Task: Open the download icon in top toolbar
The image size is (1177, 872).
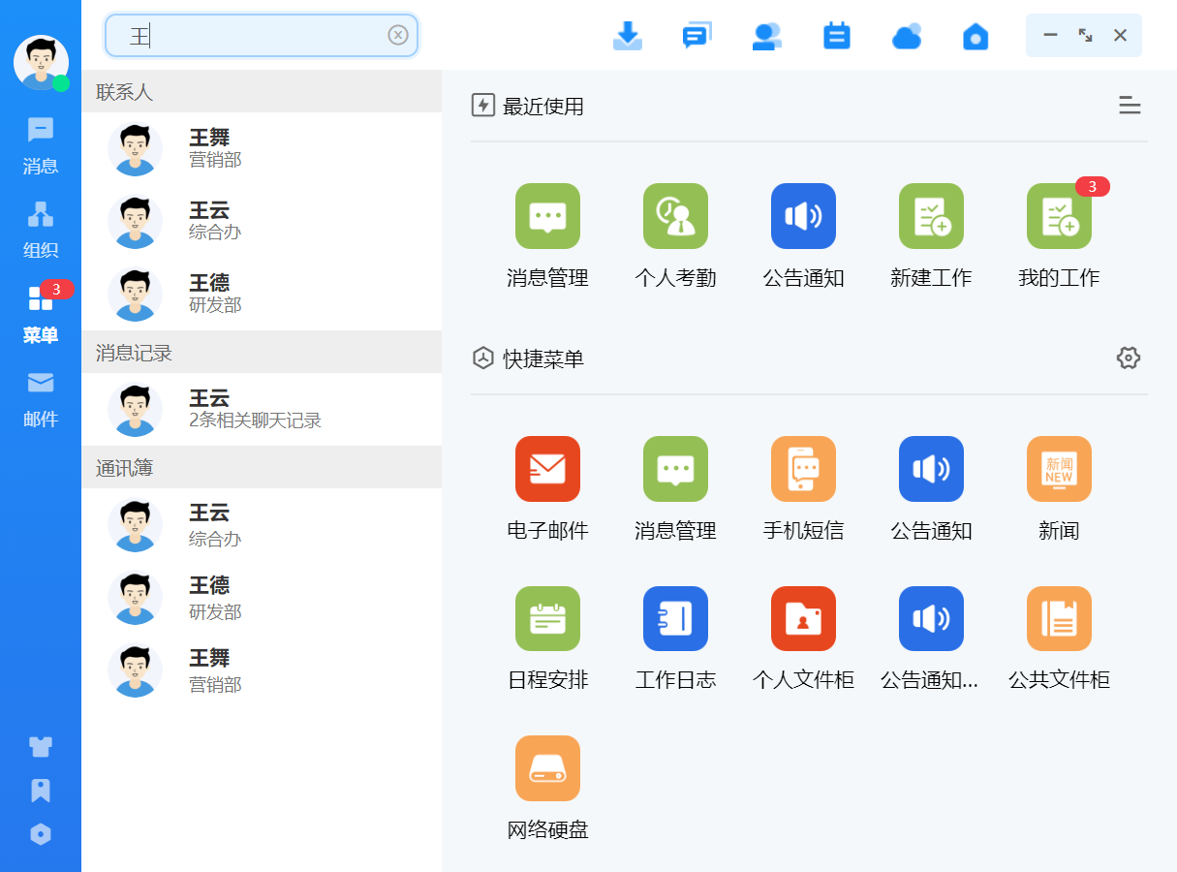Action: click(x=628, y=36)
